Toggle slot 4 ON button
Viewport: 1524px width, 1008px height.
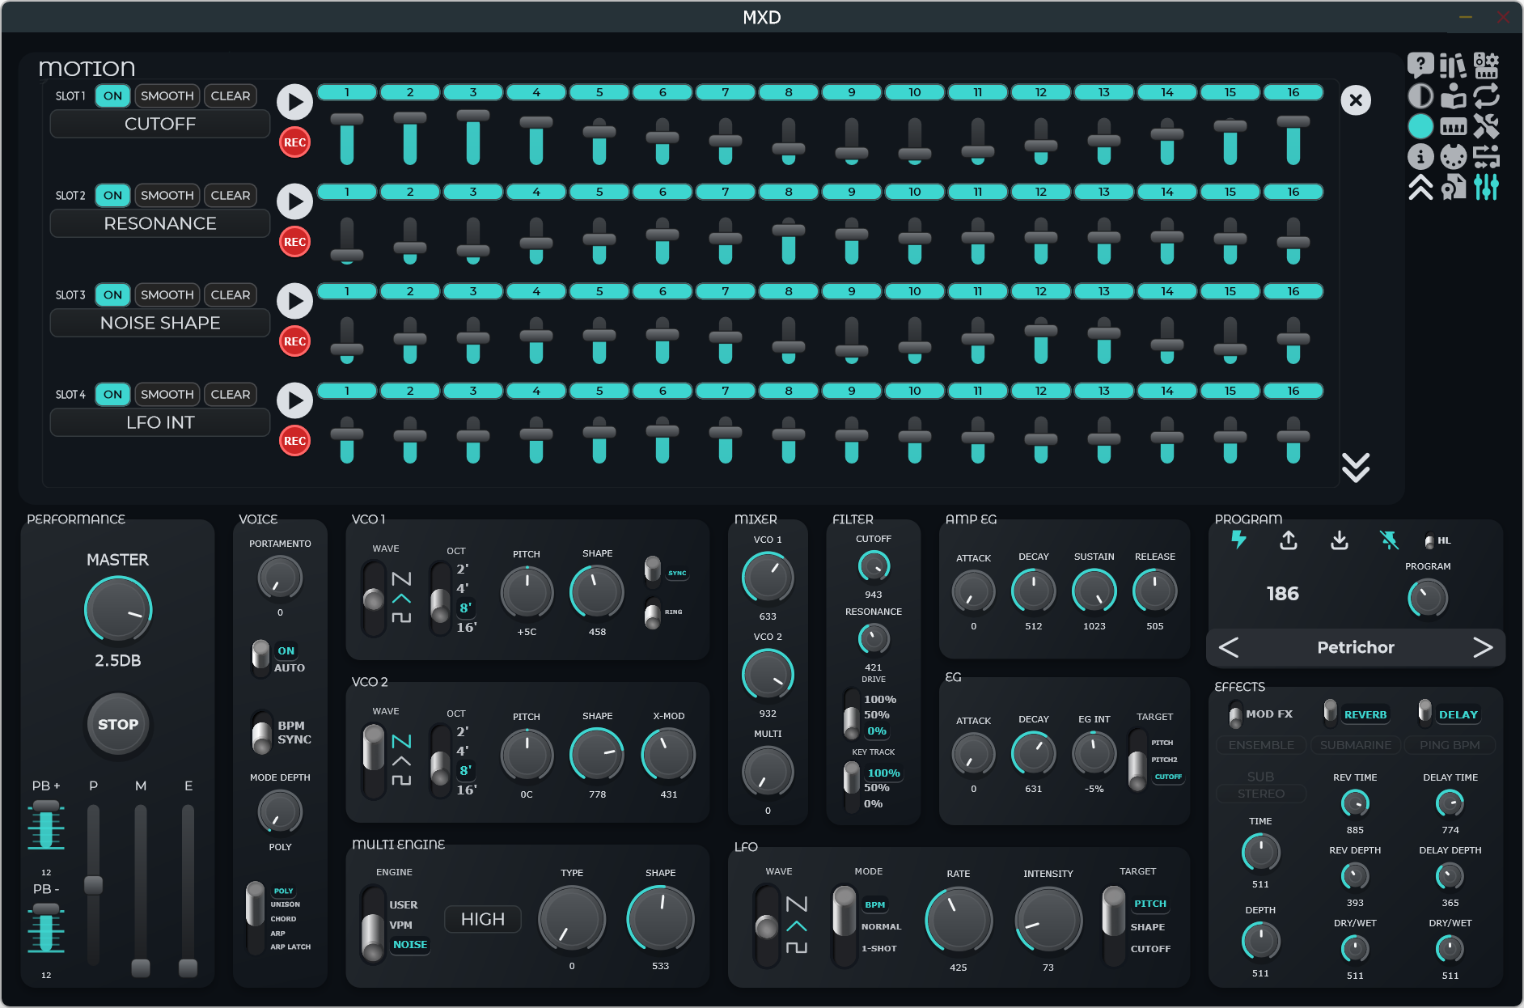[112, 394]
